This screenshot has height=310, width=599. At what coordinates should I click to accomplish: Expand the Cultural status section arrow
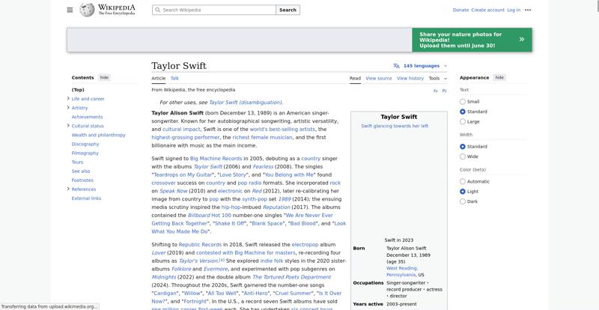[68, 125]
